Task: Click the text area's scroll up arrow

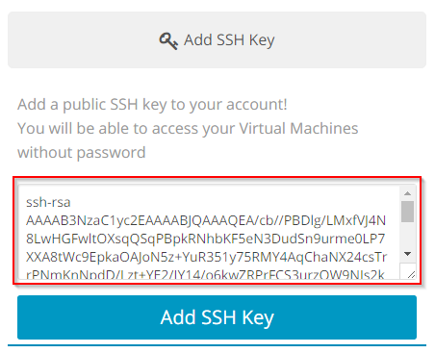Action: pyautogui.click(x=407, y=193)
